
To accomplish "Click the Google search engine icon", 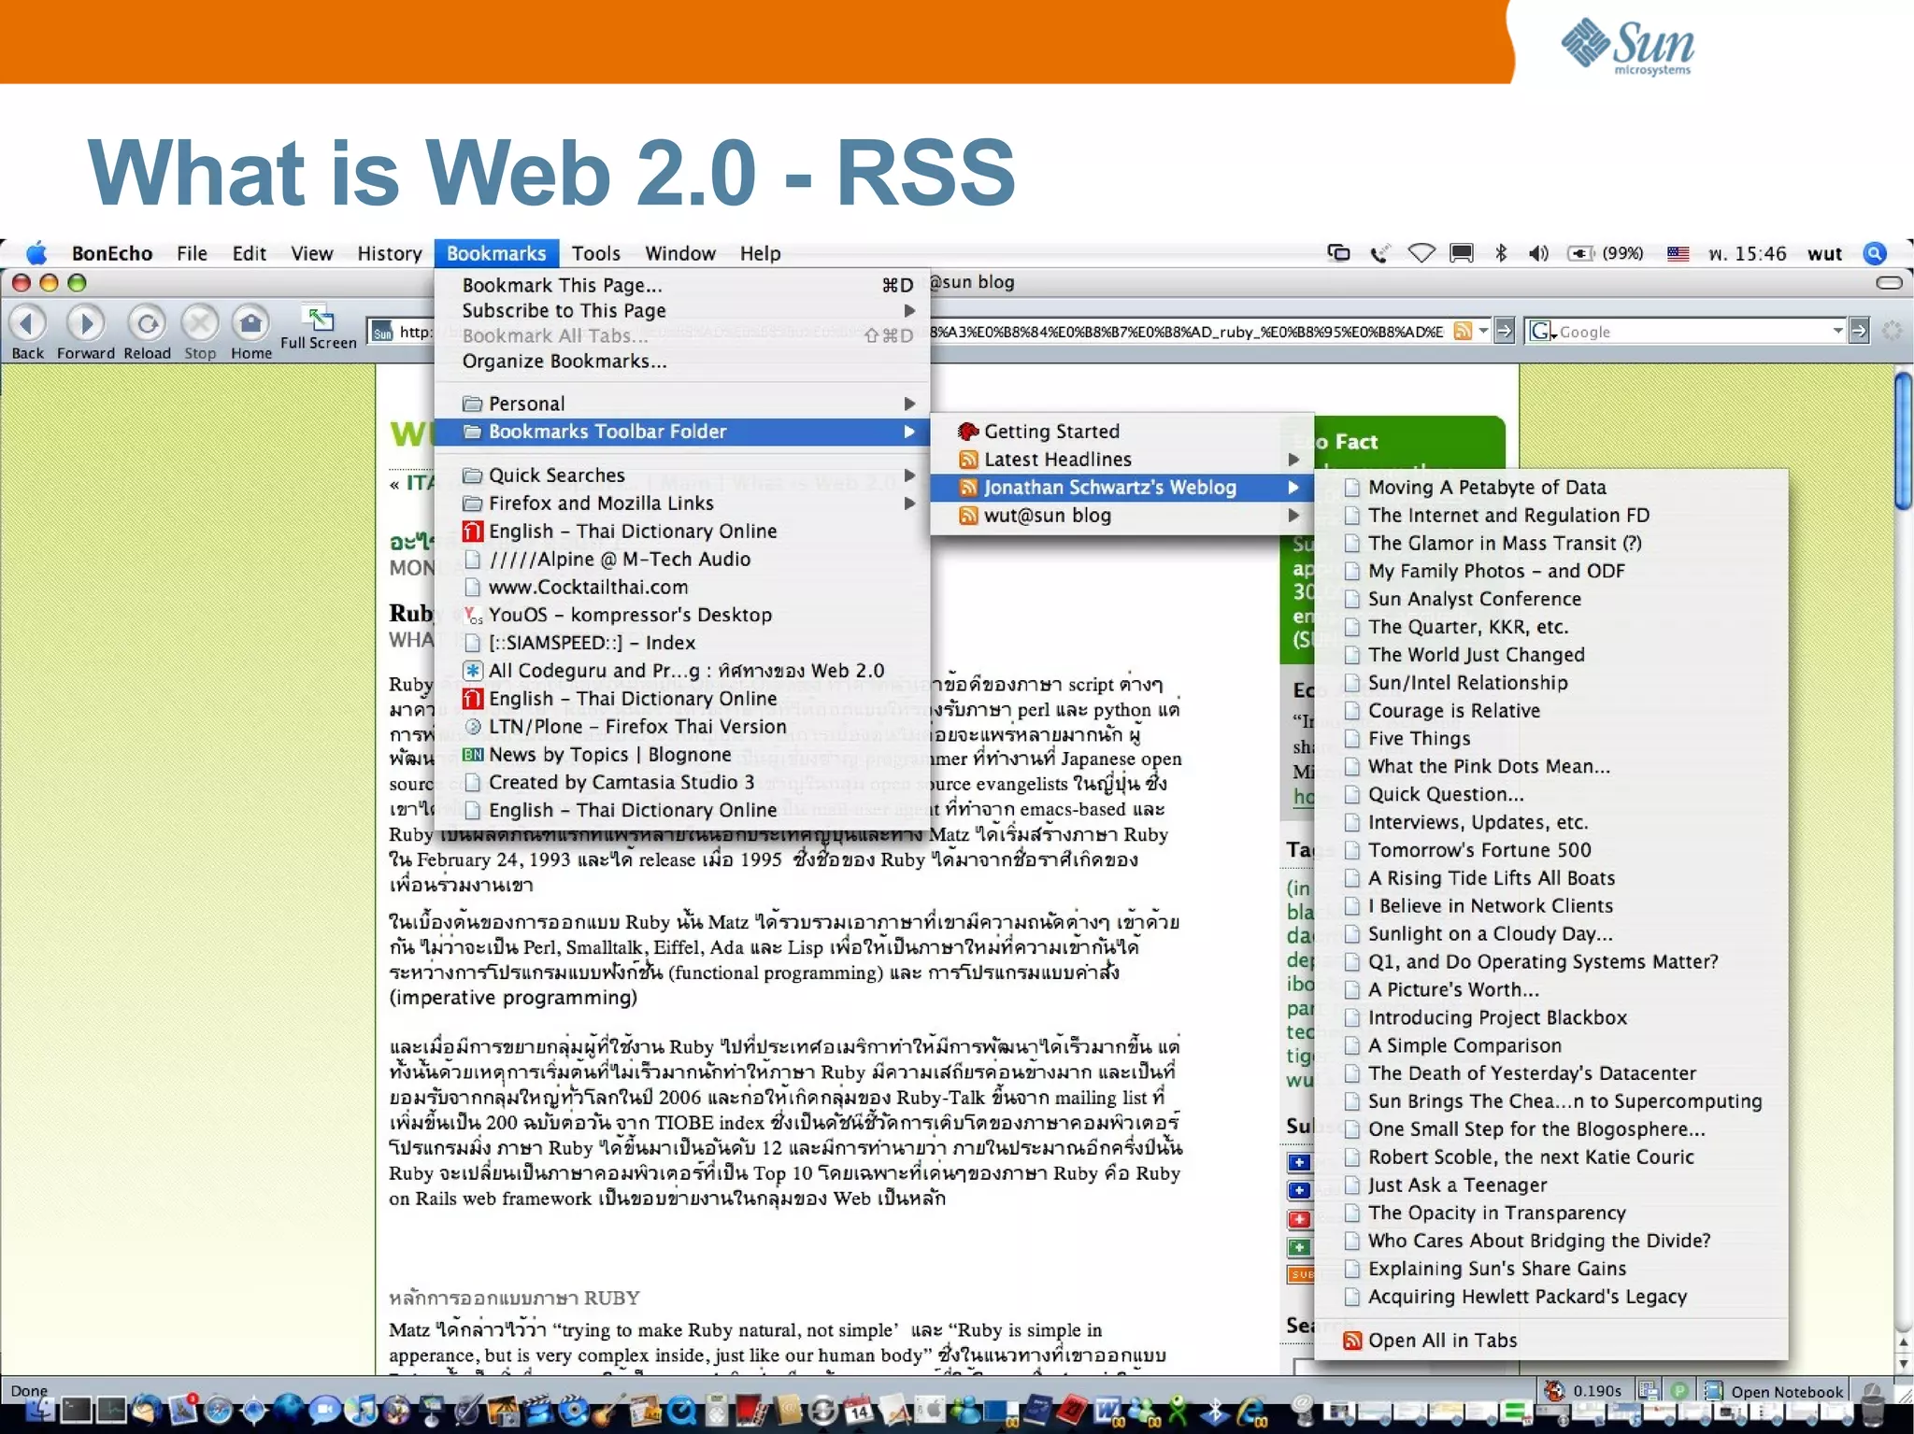I will [x=1539, y=331].
